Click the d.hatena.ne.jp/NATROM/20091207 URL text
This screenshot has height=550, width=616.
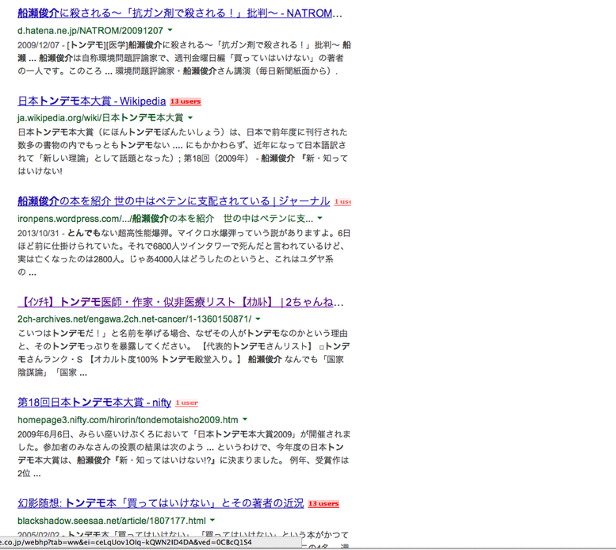coord(90,31)
